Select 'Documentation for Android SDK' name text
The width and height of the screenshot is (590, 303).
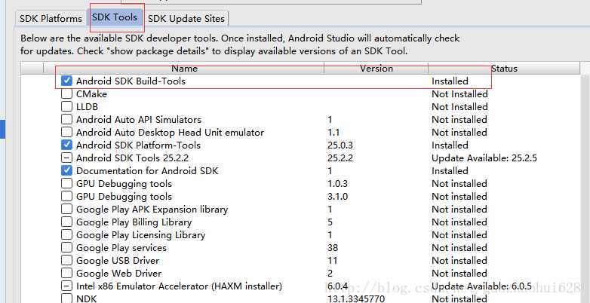click(x=147, y=170)
